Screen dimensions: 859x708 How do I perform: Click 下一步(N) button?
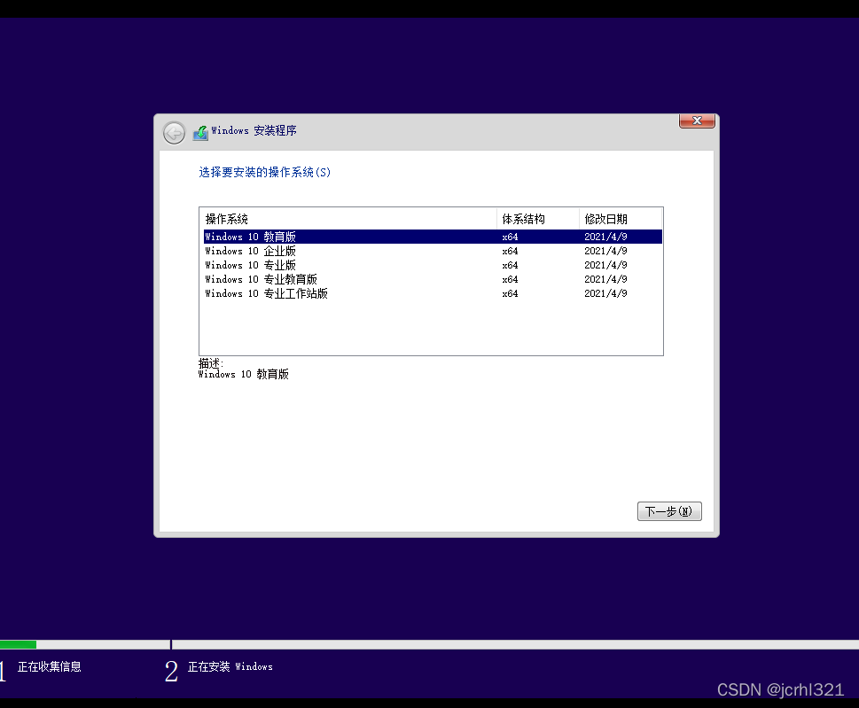point(669,511)
